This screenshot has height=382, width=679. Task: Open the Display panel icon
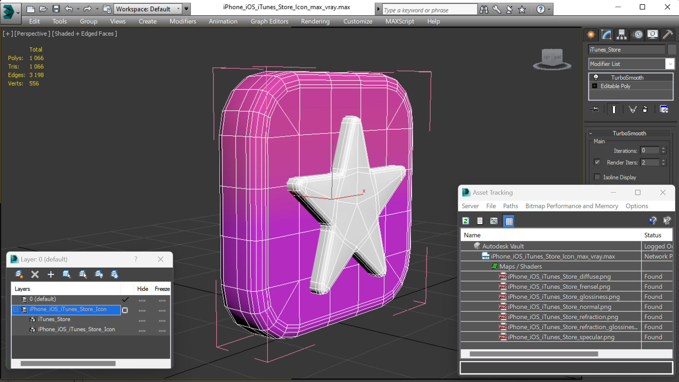pyautogui.click(x=652, y=34)
